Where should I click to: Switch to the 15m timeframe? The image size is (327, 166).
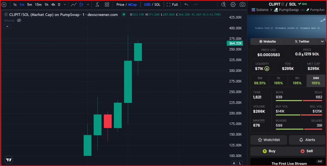pos(38,5)
